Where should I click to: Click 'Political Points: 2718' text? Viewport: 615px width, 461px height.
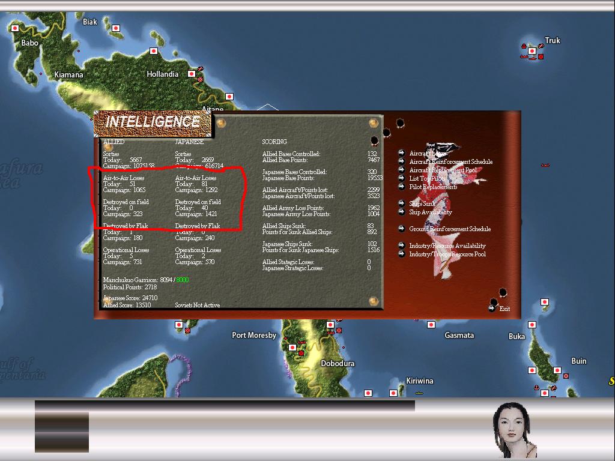pyautogui.click(x=130, y=287)
